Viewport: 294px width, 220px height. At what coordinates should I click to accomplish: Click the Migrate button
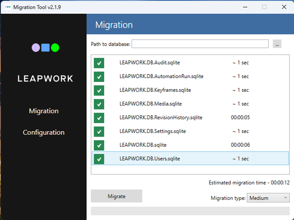coord(117,196)
